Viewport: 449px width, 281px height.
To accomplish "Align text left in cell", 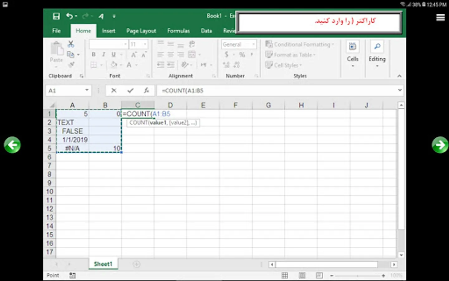I will pos(161,55).
